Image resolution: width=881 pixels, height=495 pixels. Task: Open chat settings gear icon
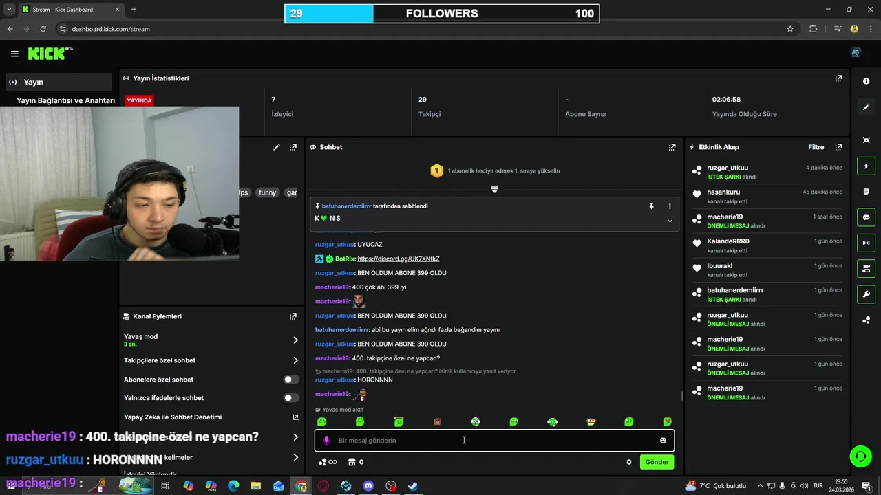[629, 462]
